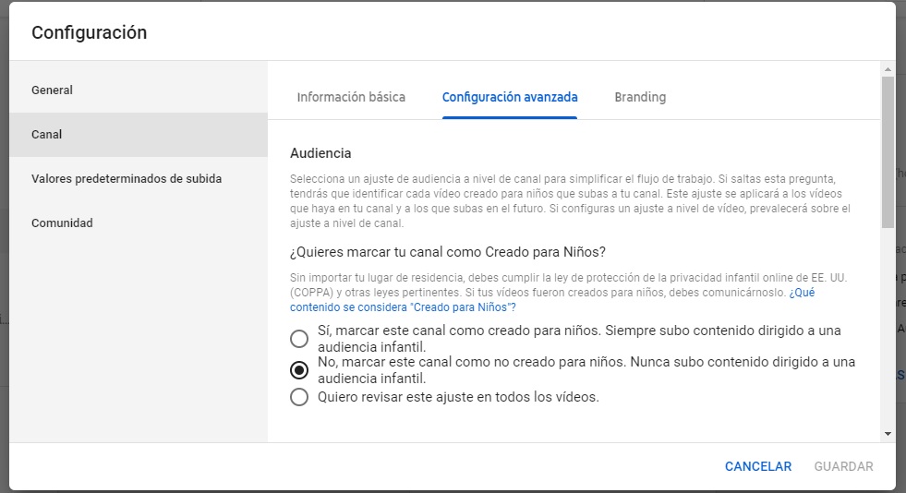This screenshot has height=493, width=906.
Task: Open the Branding tab
Action: pyautogui.click(x=640, y=97)
